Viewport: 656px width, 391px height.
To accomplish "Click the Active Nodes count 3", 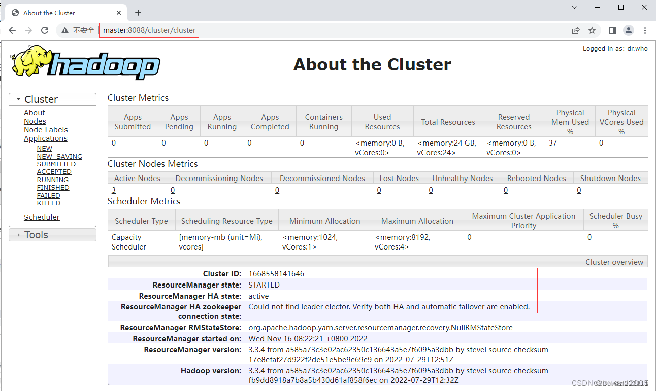I will (x=114, y=190).
